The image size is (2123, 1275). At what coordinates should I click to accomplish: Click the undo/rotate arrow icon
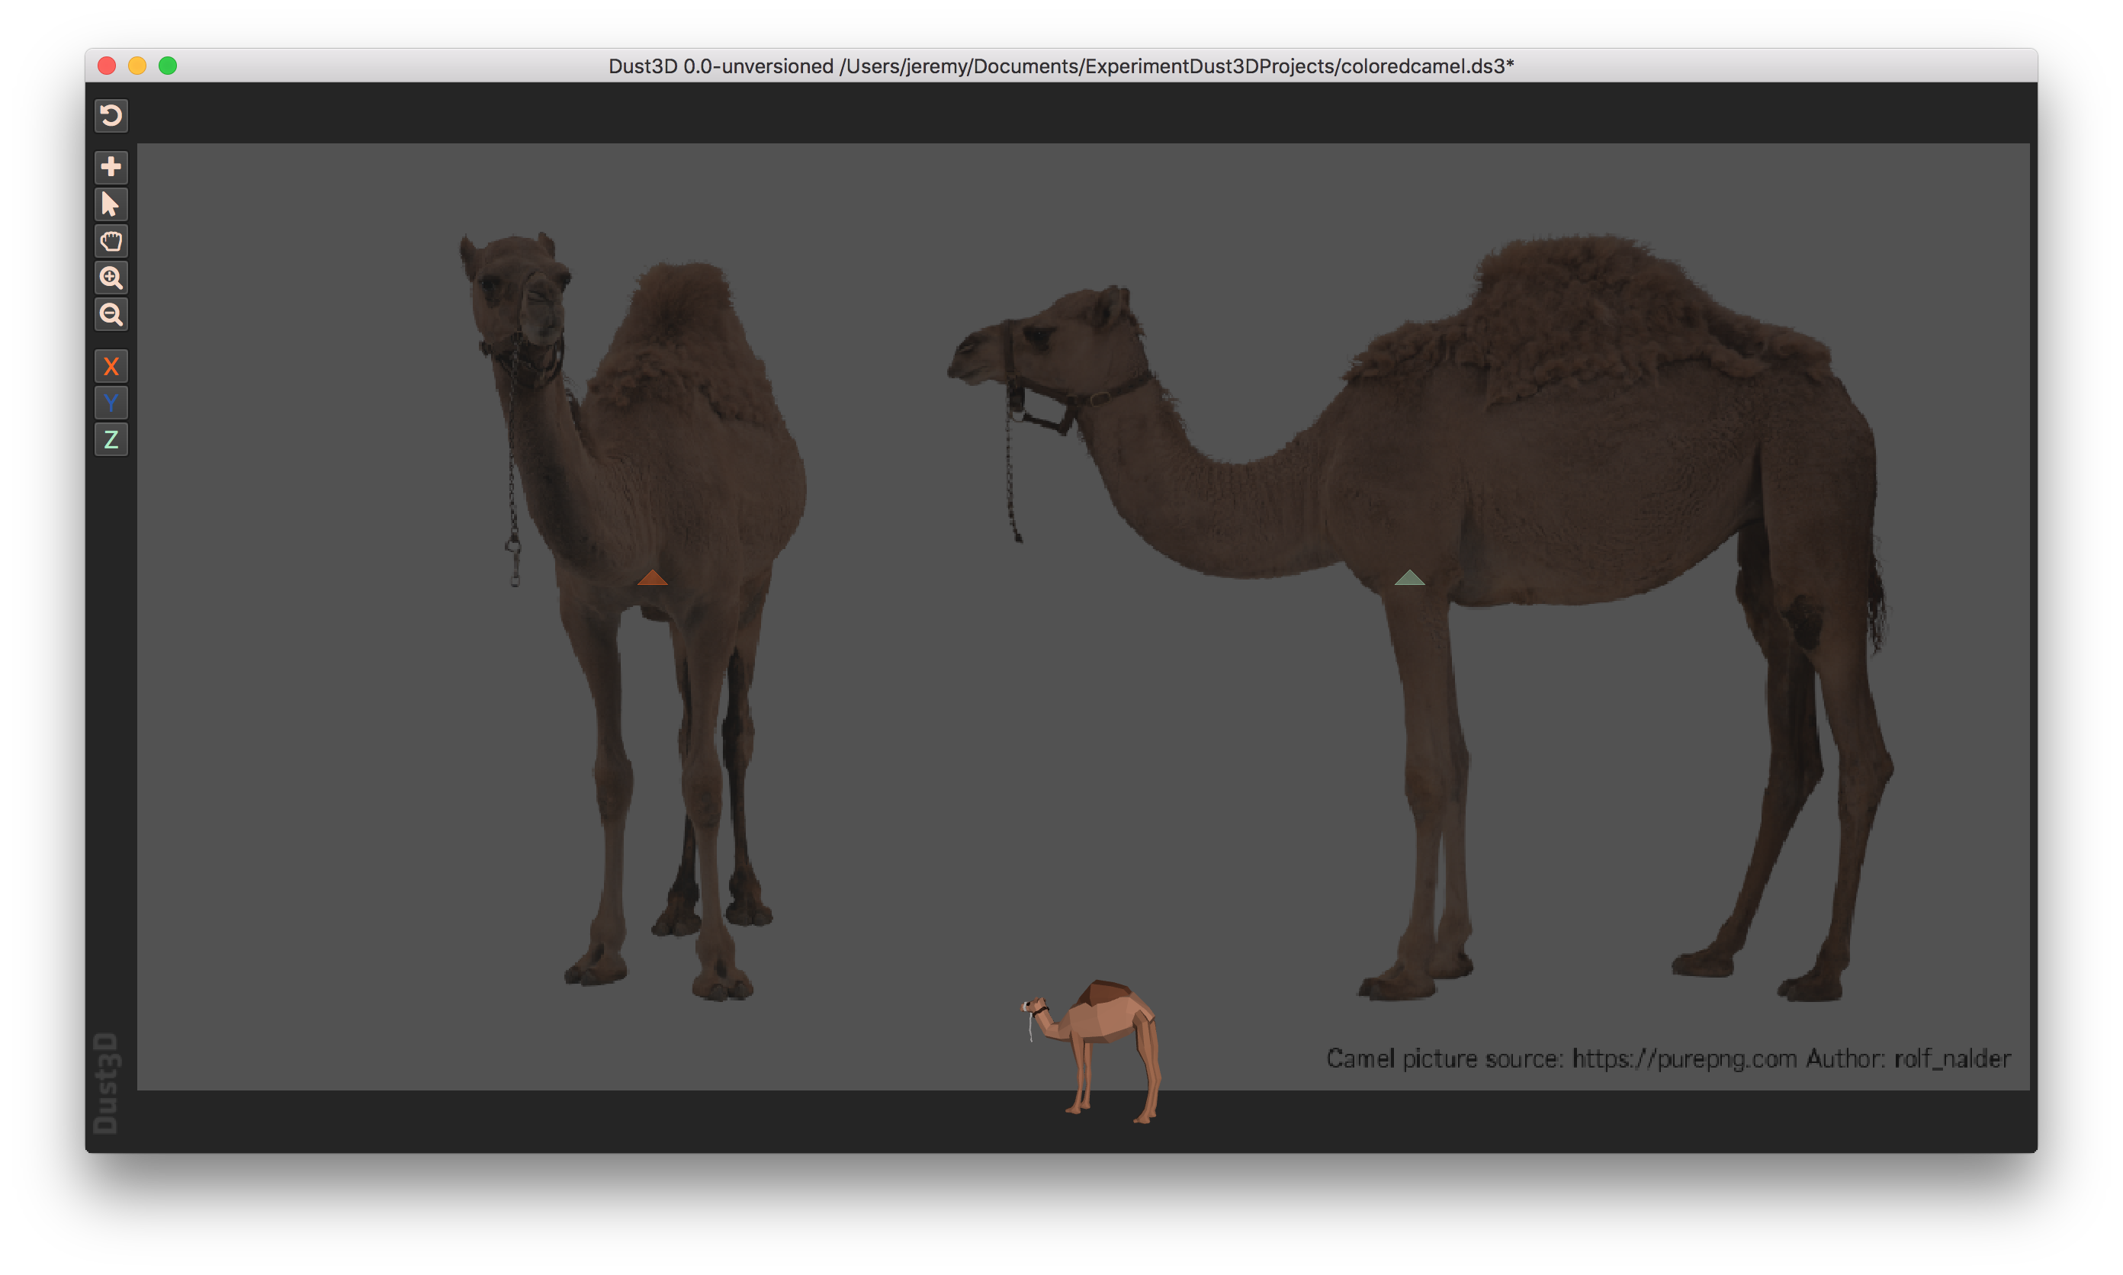(x=111, y=115)
